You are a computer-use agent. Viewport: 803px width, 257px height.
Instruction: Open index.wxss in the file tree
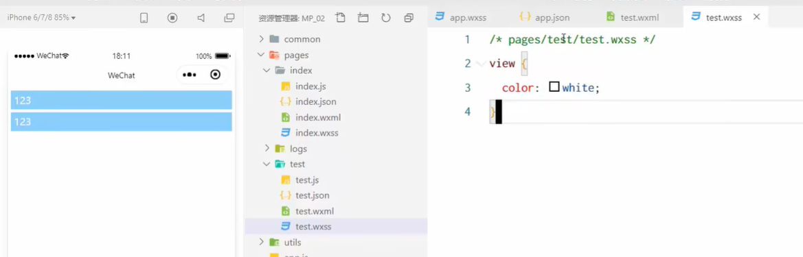tap(317, 133)
